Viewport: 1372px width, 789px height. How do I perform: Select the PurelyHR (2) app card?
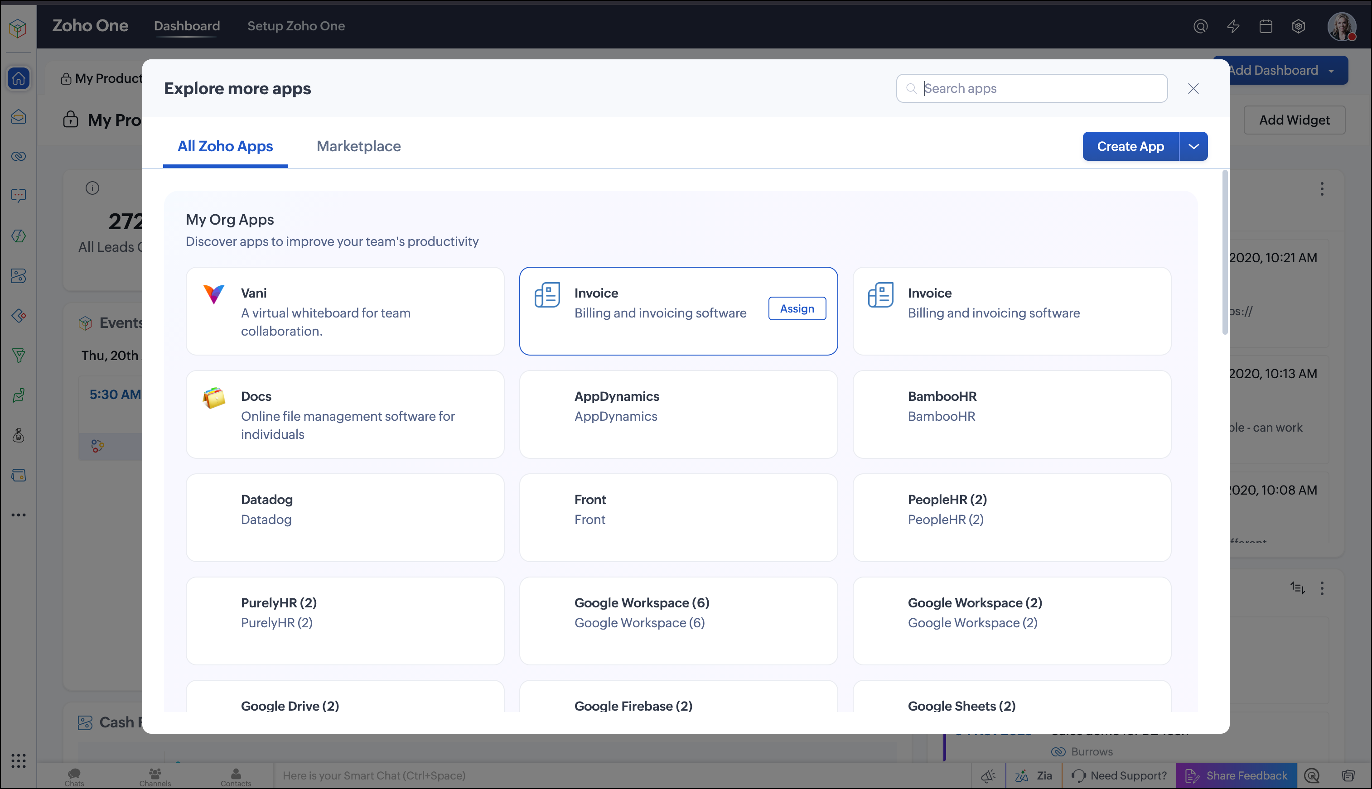(345, 621)
